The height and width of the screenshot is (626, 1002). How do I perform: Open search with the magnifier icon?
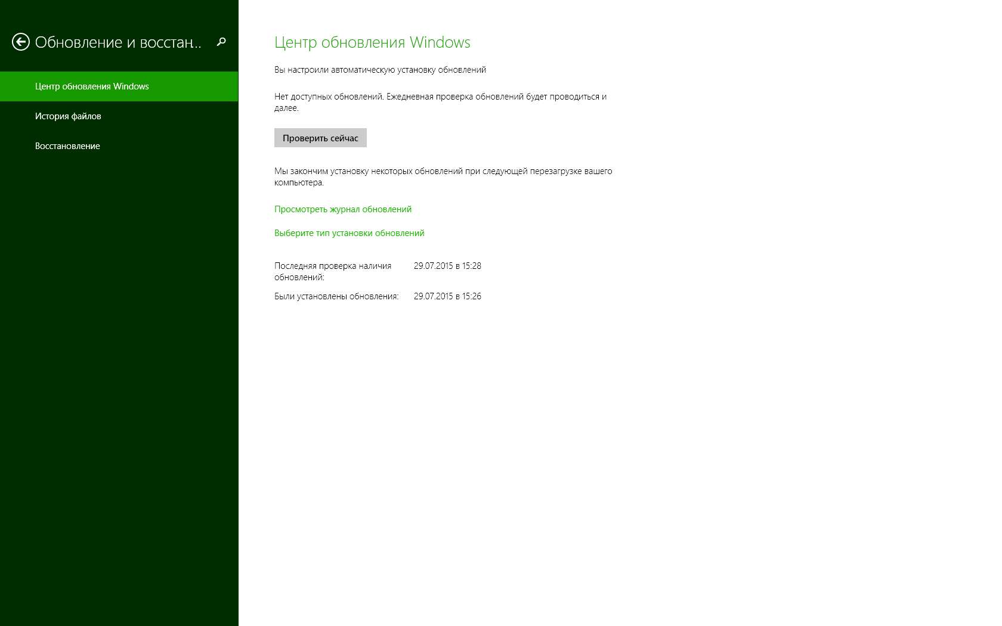point(221,42)
